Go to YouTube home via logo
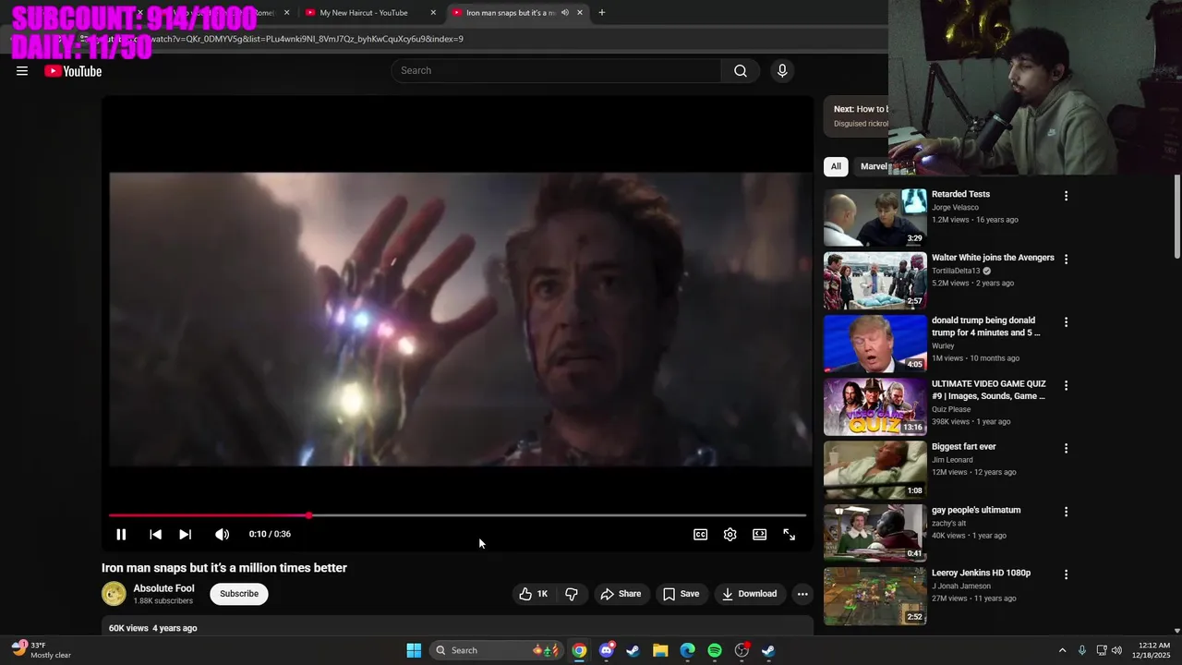 point(73,71)
